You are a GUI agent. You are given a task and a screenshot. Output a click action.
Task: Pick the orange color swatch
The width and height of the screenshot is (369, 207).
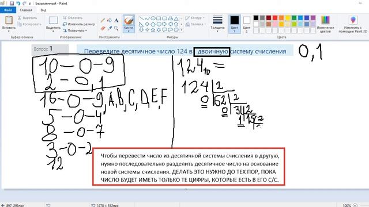click(x=281, y=18)
